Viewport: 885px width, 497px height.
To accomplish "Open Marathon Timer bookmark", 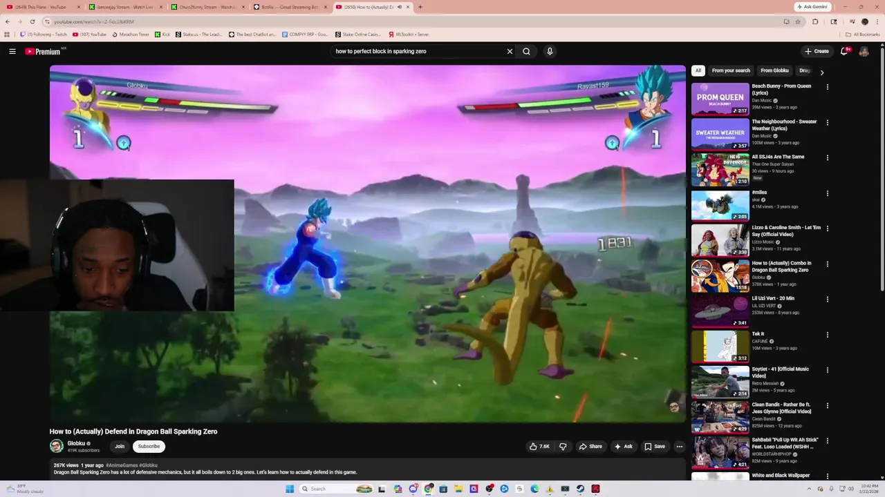I will coord(131,34).
